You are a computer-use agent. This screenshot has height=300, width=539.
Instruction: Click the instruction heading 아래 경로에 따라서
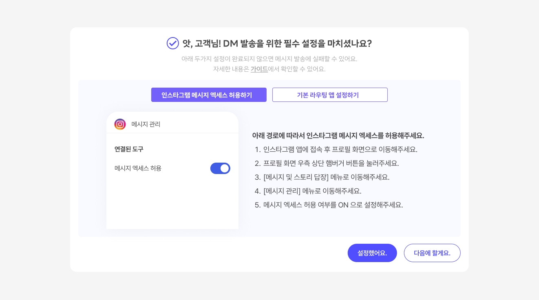(338, 135)
